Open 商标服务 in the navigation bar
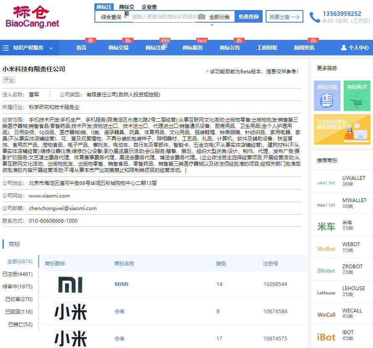373x348 pixels. (x=193, y=48)
